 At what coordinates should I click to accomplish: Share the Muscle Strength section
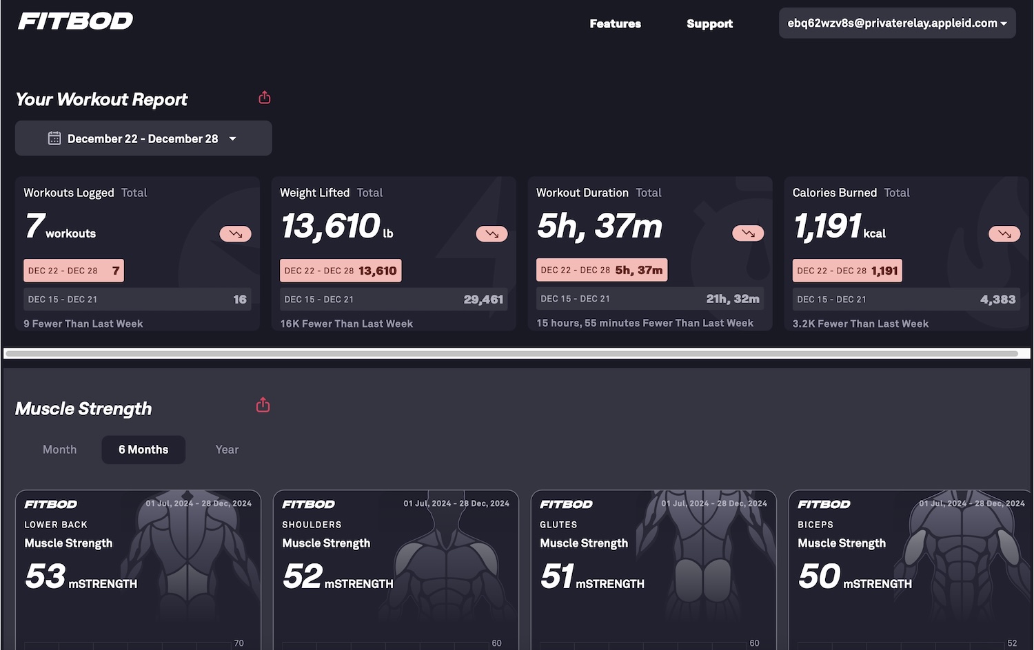[263, 405]
